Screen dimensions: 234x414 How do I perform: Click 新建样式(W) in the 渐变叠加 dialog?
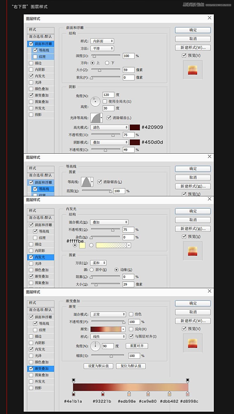pos(193,321)
